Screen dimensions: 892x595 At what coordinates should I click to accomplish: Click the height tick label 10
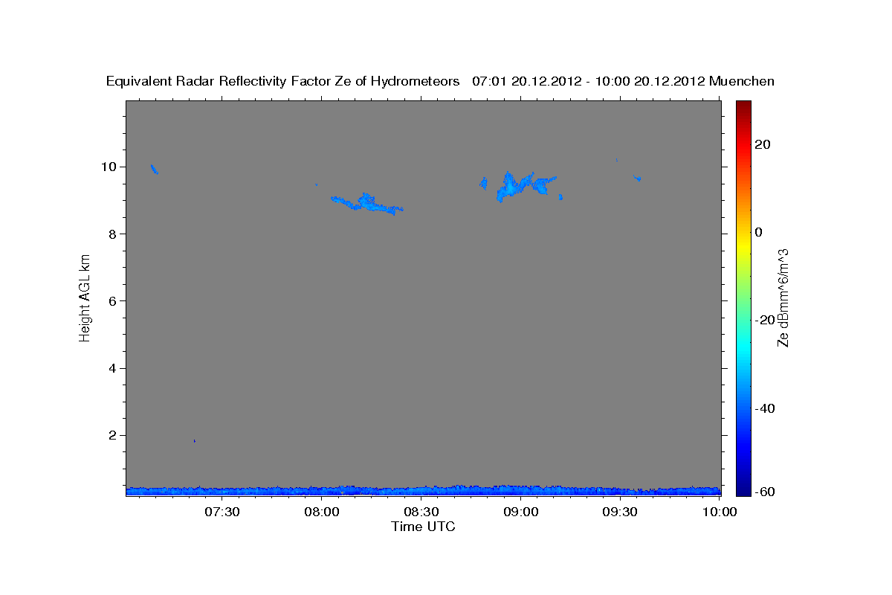tap(110, 167)
